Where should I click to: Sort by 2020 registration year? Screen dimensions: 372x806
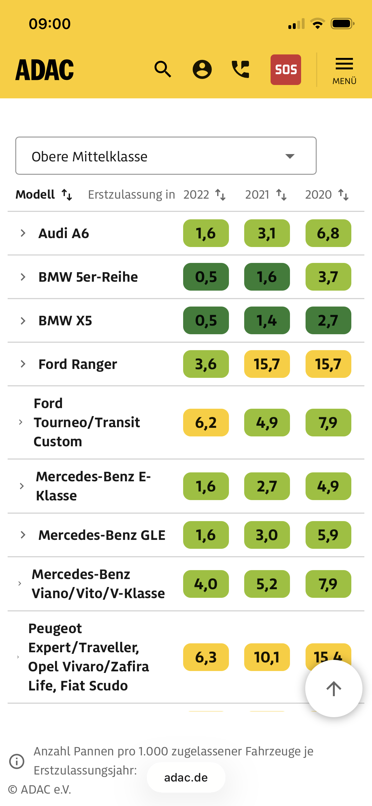[x=343, y=194]
